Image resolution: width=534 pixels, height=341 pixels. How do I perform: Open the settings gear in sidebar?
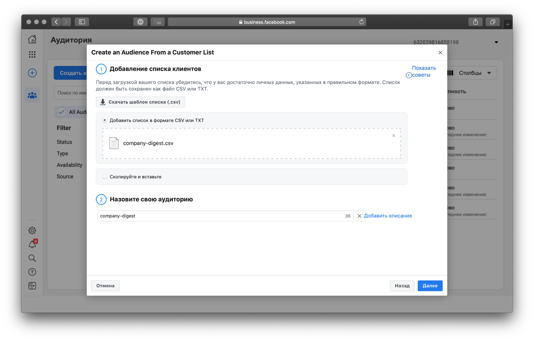(32, 230)
